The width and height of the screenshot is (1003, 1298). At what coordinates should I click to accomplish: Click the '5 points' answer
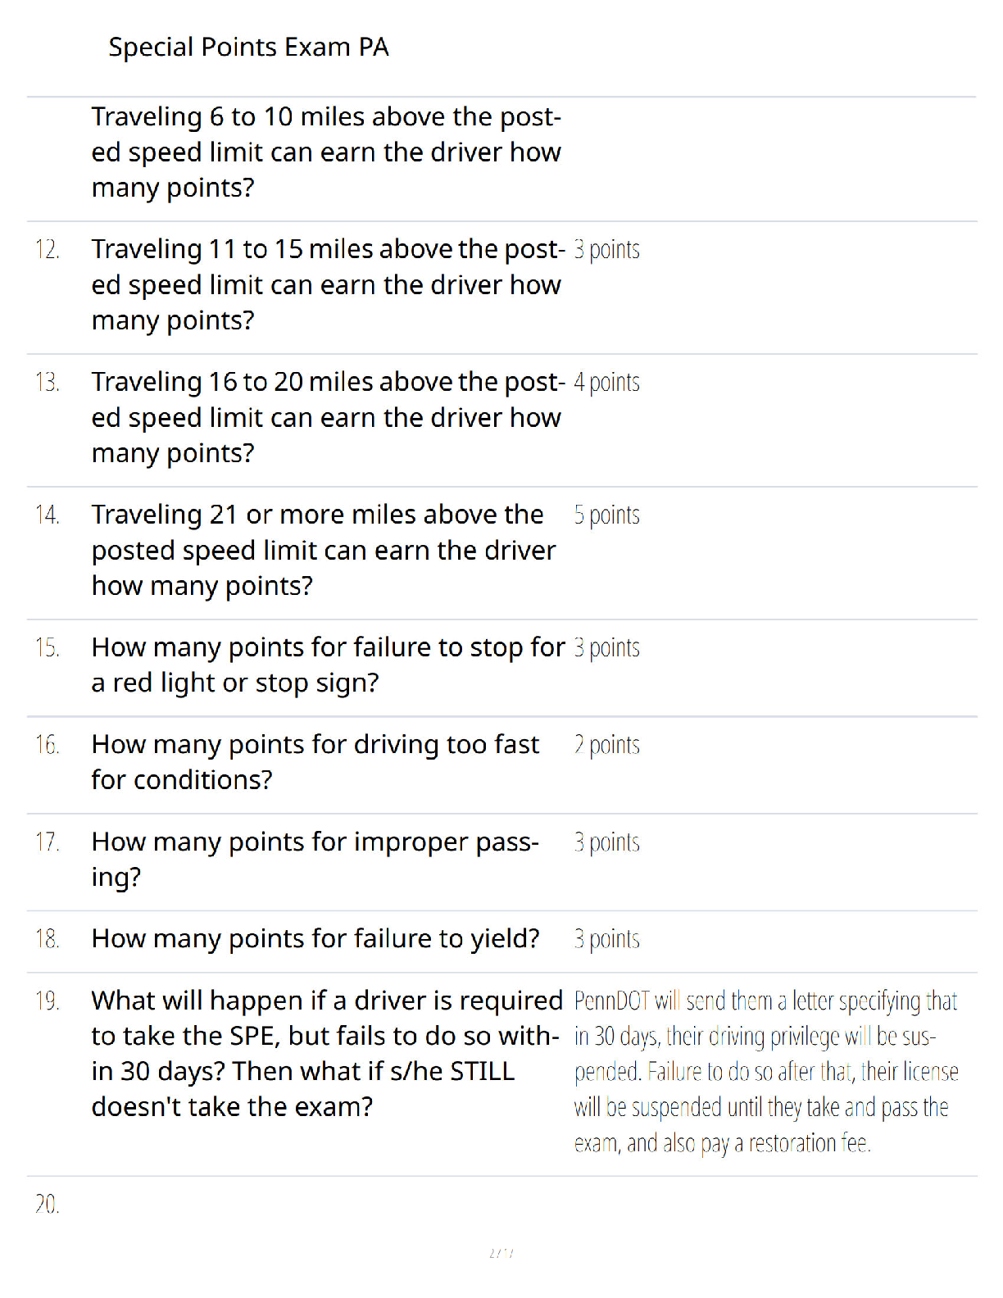606,515
